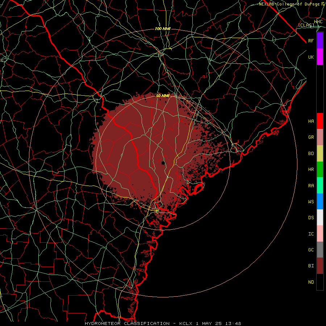
Task: Click the BI brown legend swatch
Action: click(320, 266)
